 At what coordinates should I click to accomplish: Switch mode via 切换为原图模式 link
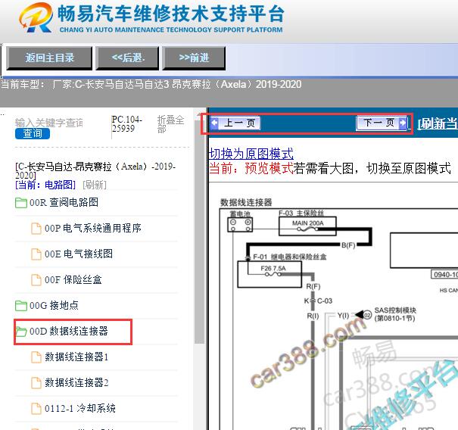point(251,154)
